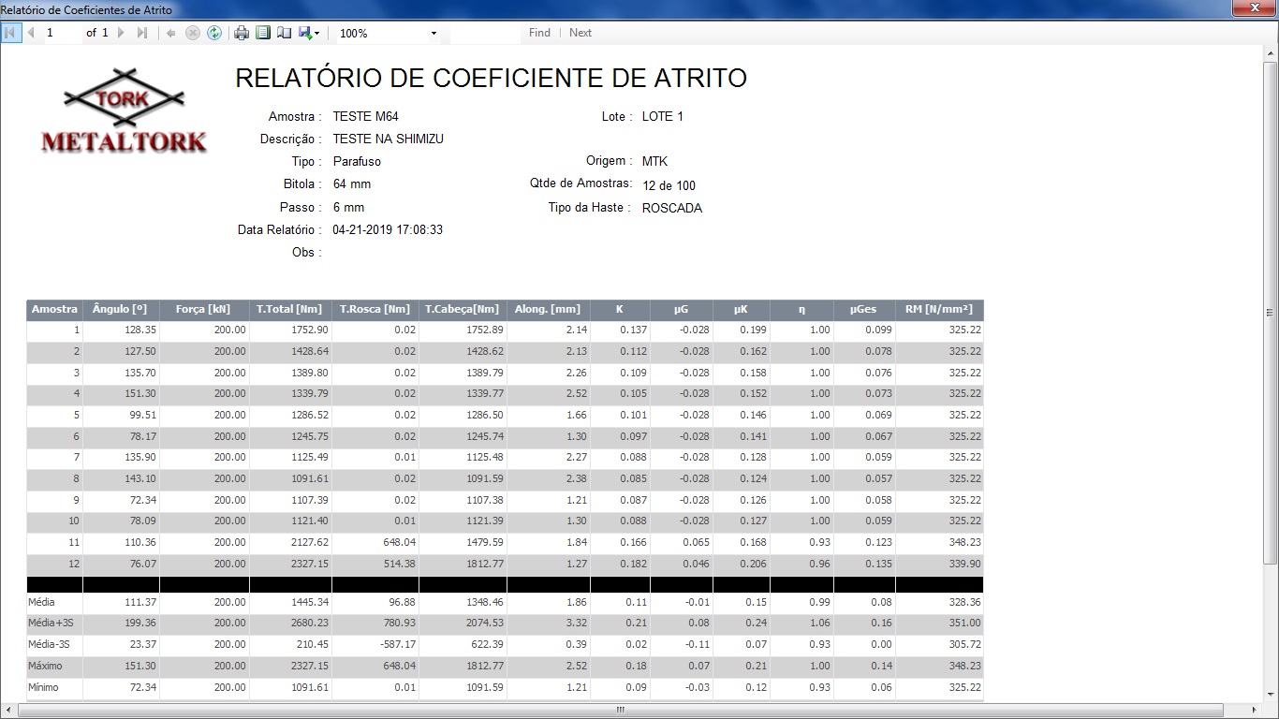Refresh the report

(x=214, y=33)
